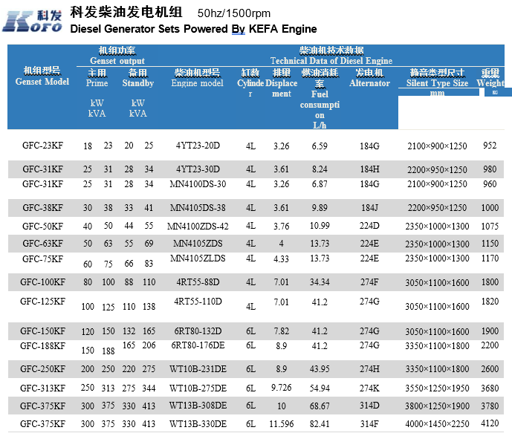The width and height of the screenshot is (512, 436).
Task: Click engine model 'WT13B-330DE'
Action: point(198,424)
